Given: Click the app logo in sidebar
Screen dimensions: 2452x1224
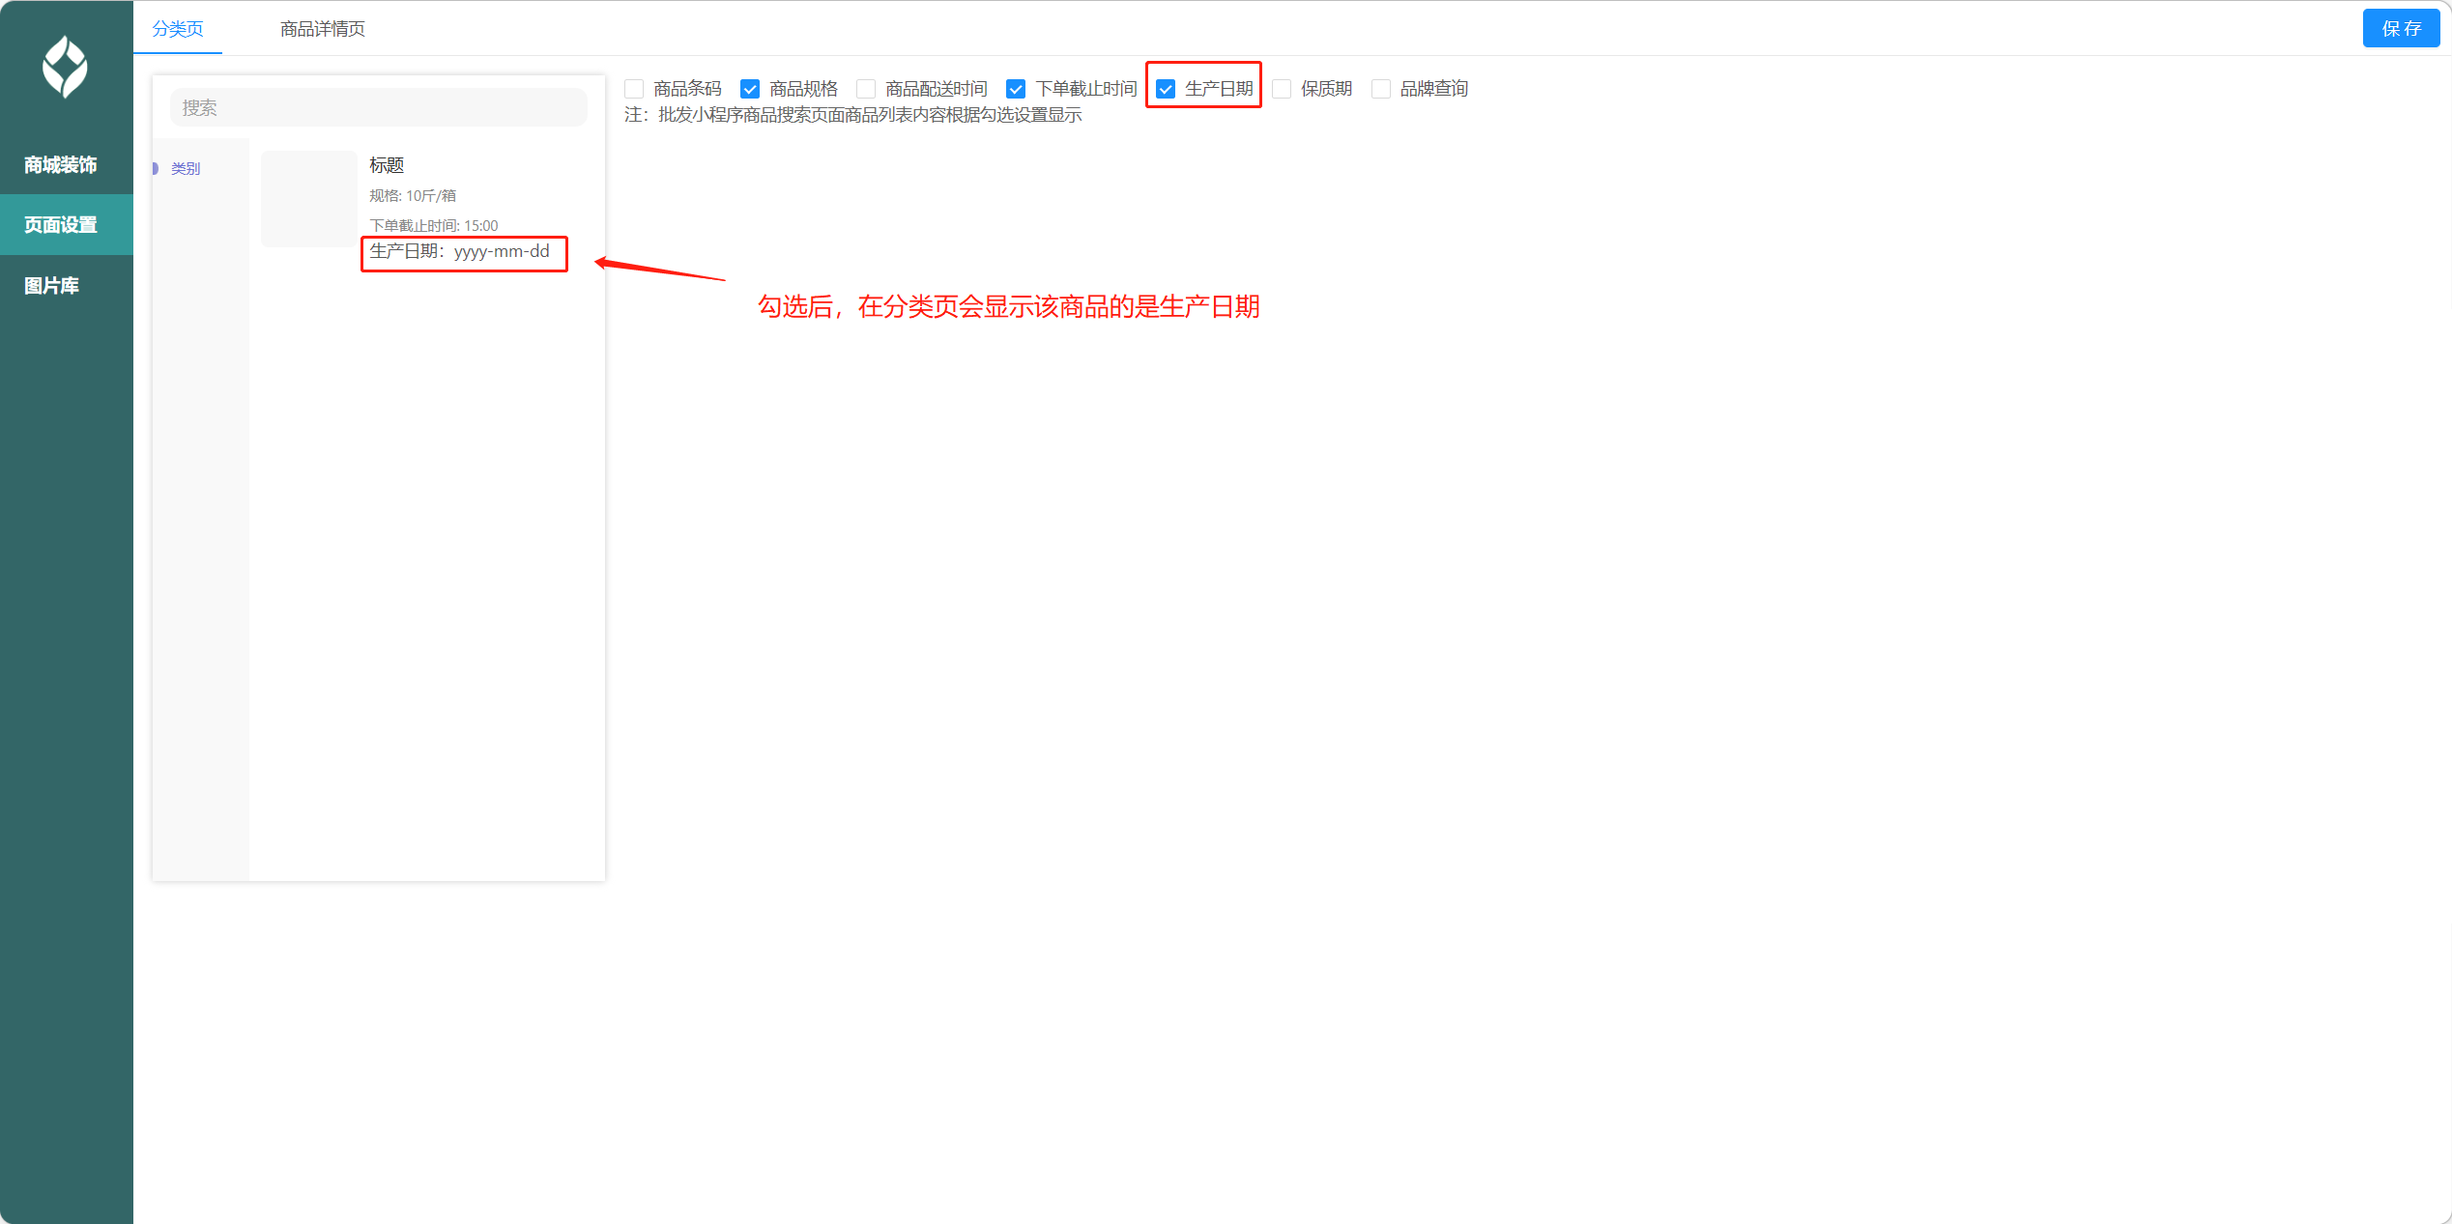Looking at the screenshot, I should tap(65, 67).
